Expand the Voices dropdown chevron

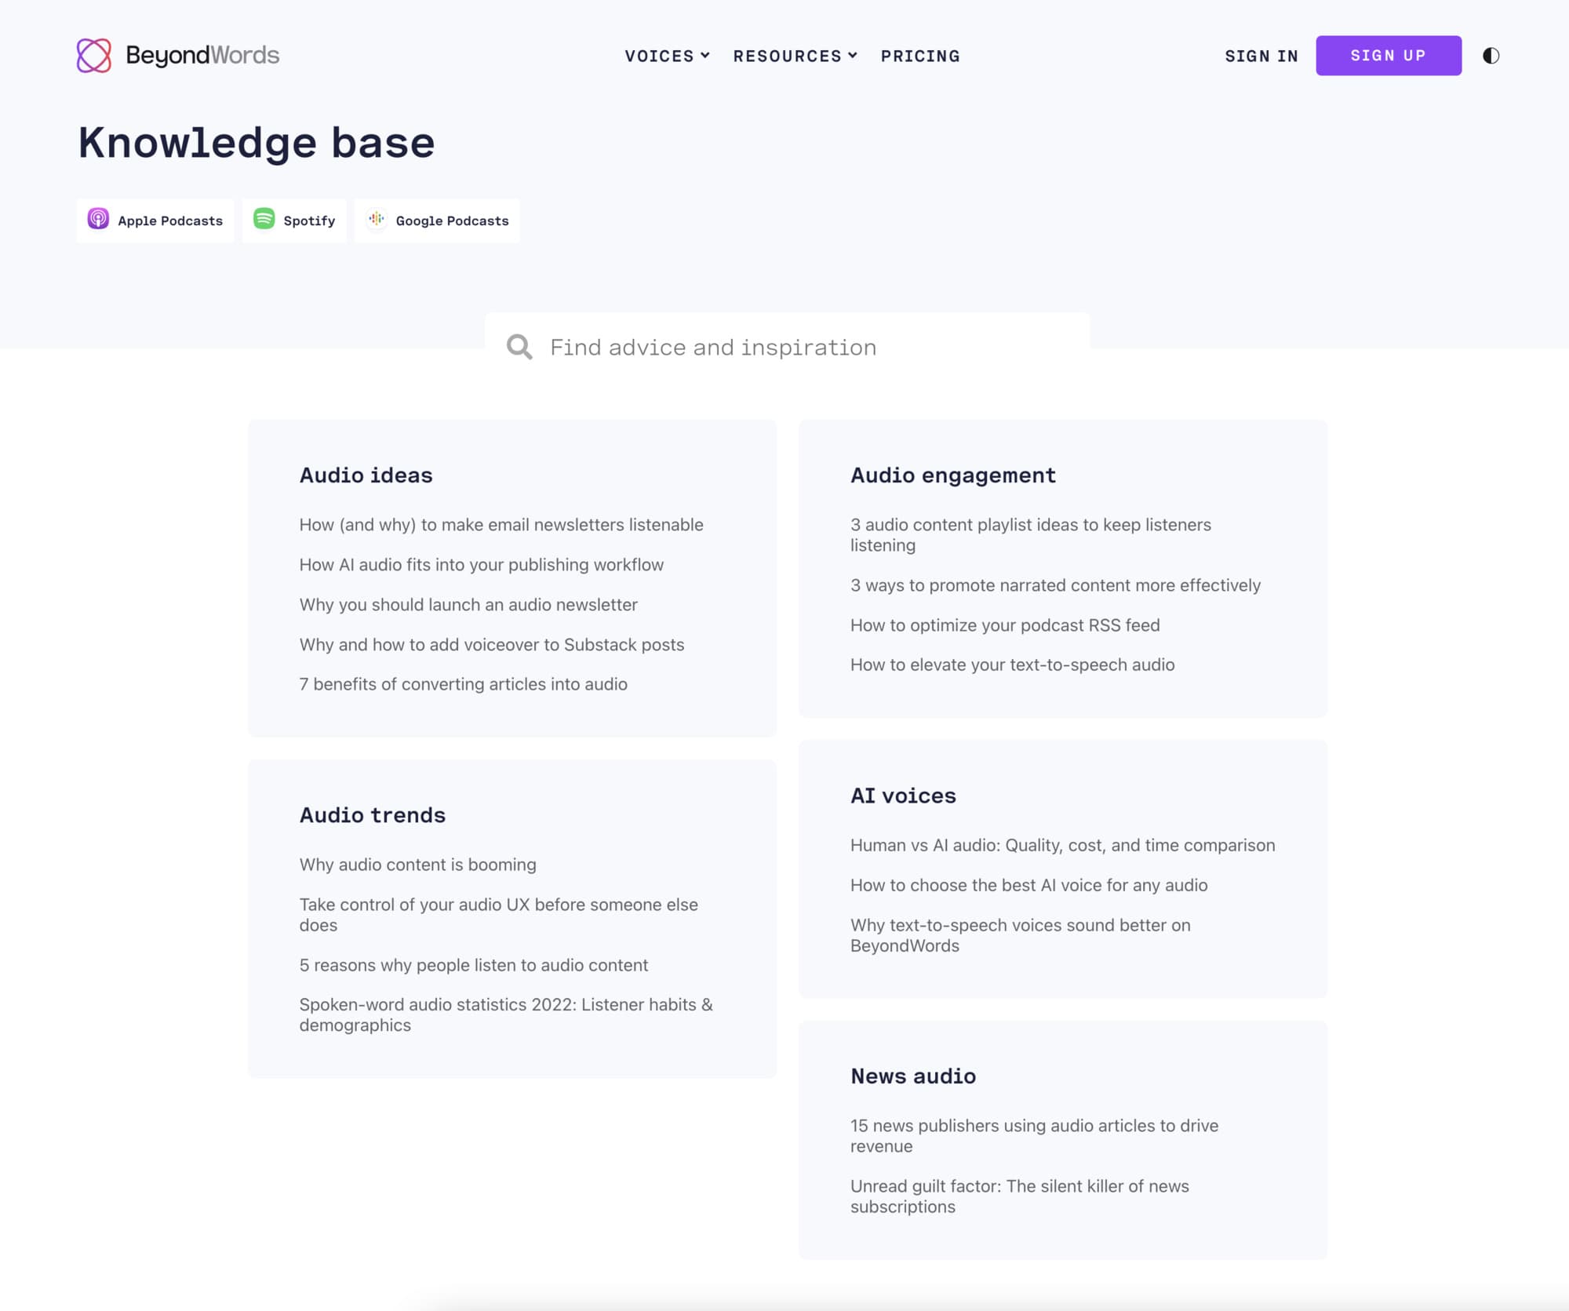pos(705,56)
